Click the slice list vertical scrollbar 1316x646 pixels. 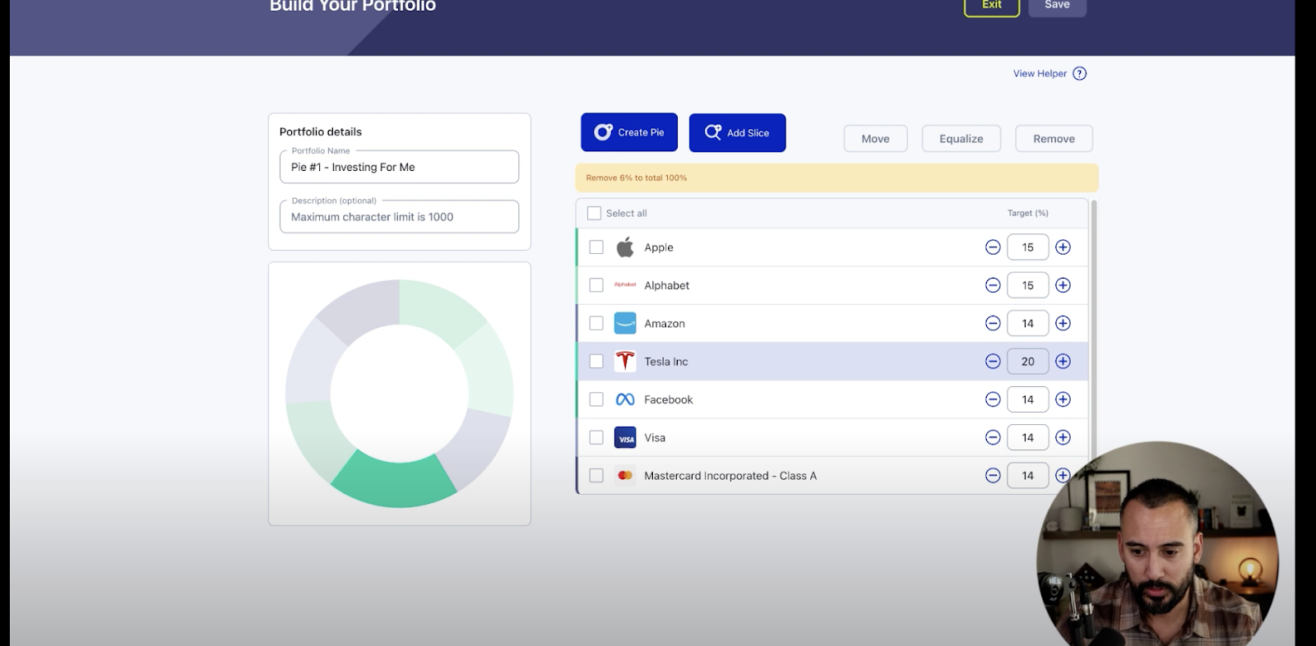[1094, 329]
